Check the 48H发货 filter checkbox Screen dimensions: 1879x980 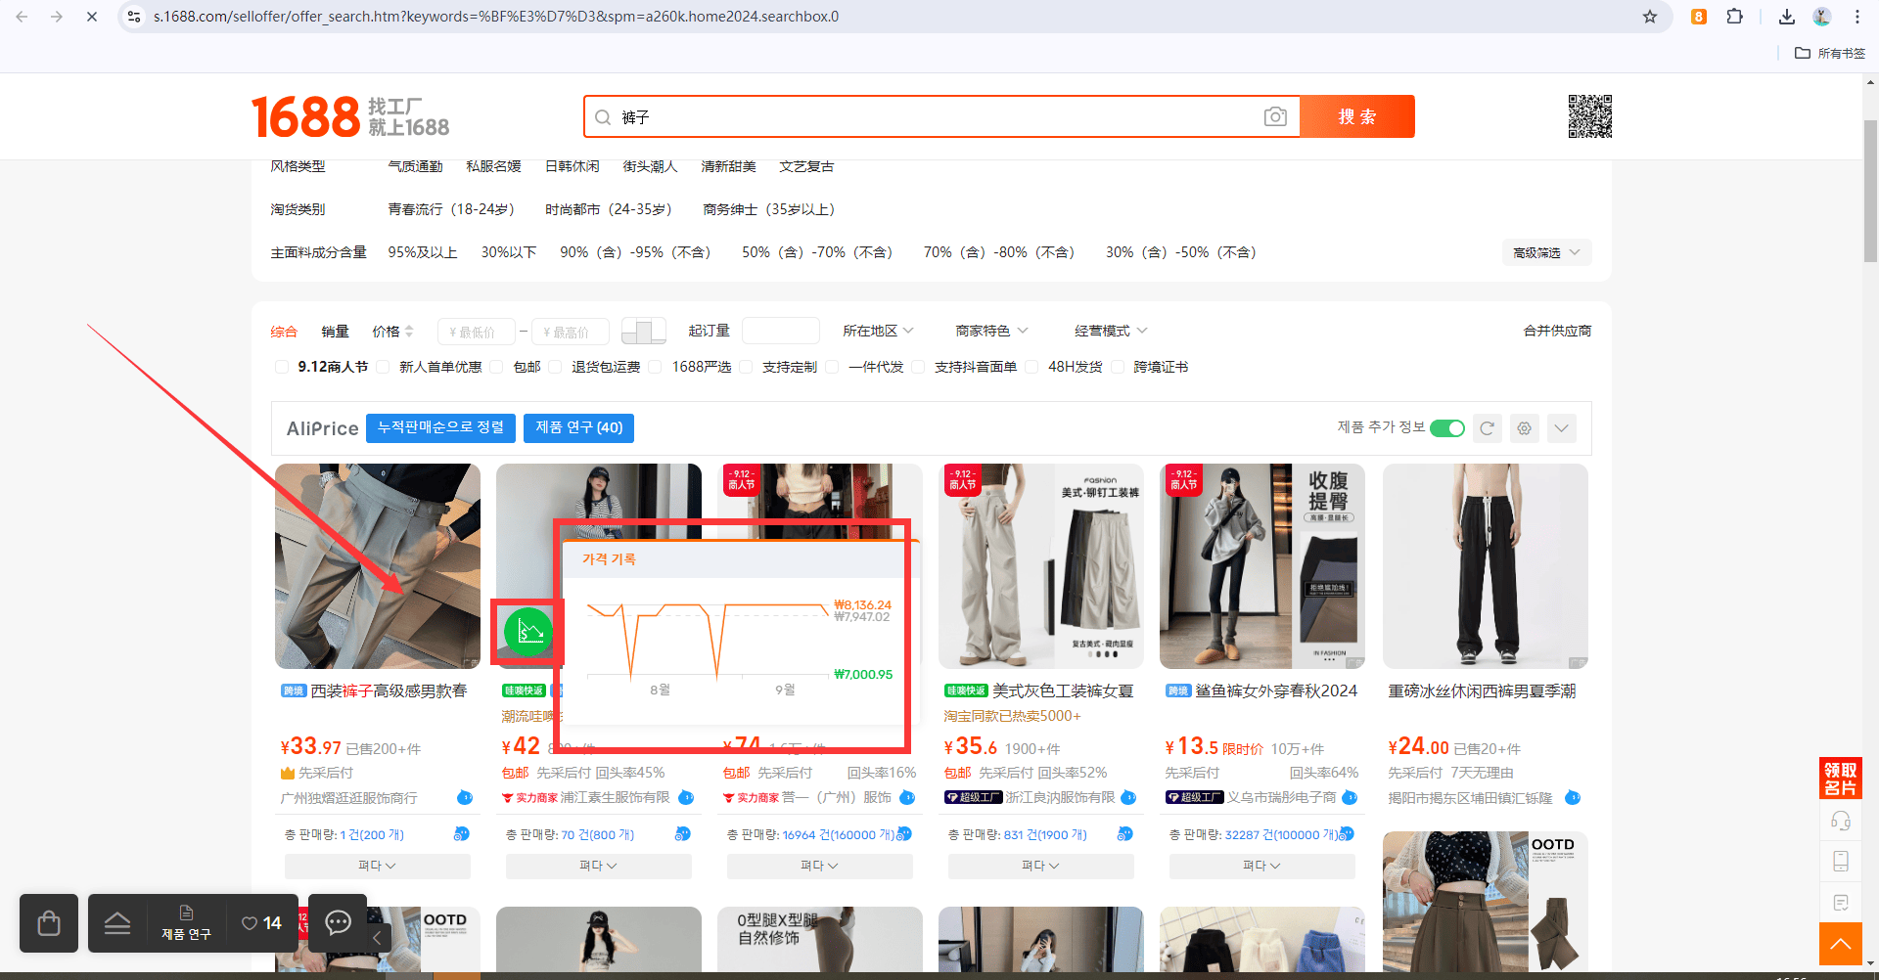coord(1031,367)
